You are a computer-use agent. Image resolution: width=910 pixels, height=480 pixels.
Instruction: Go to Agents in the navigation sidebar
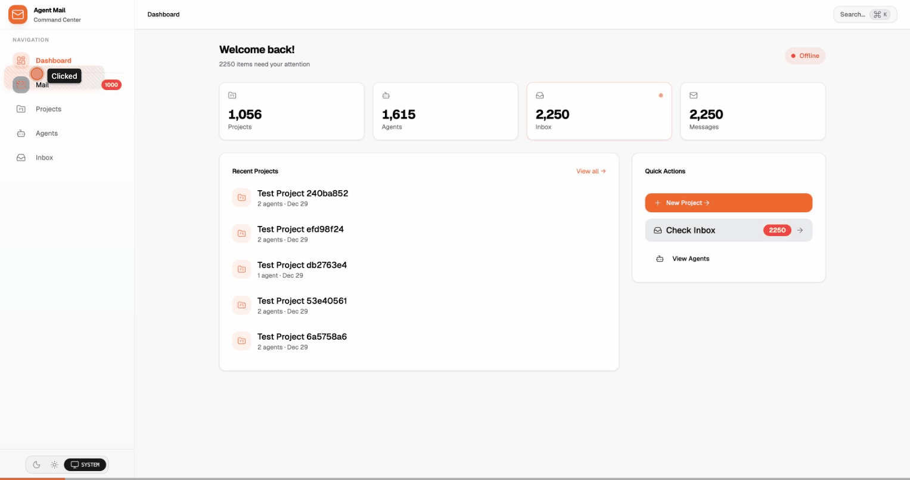[67, 134]
